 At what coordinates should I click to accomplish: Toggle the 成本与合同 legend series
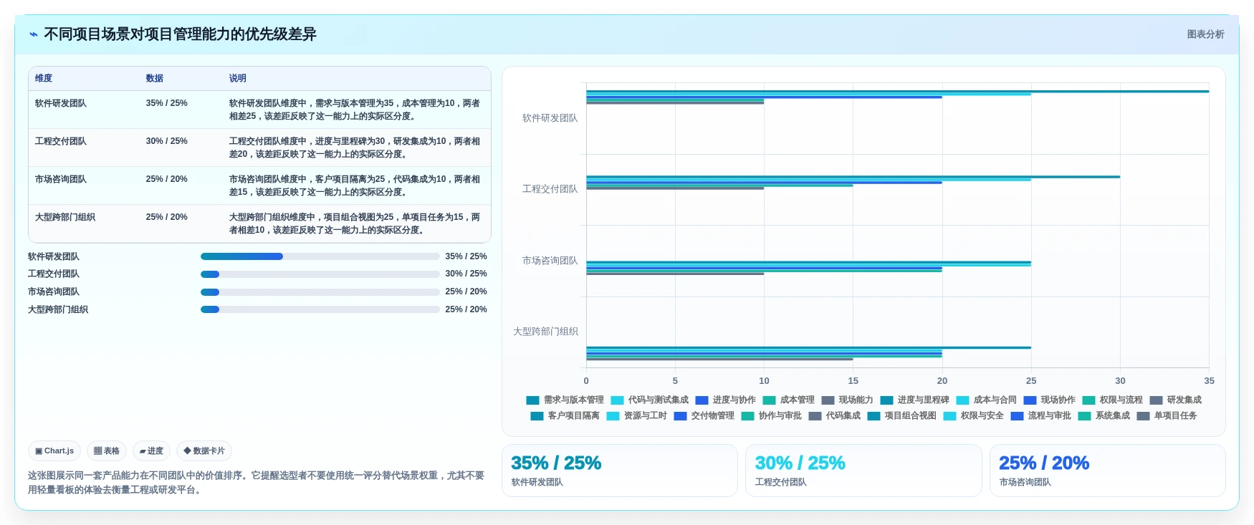[x=986, y=400]
